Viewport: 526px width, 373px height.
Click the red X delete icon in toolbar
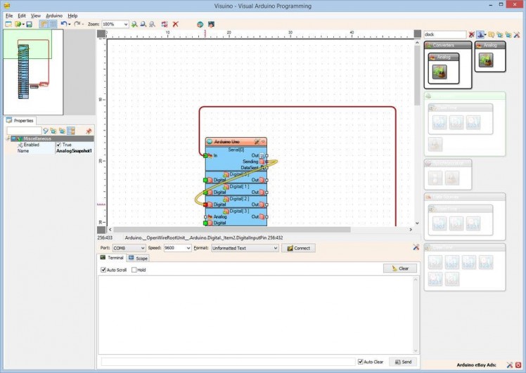pos(176,24)
